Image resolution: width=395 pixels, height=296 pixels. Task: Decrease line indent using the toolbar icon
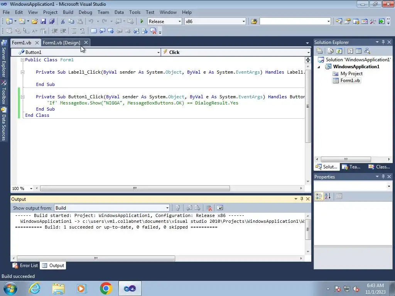pos(54,31)
